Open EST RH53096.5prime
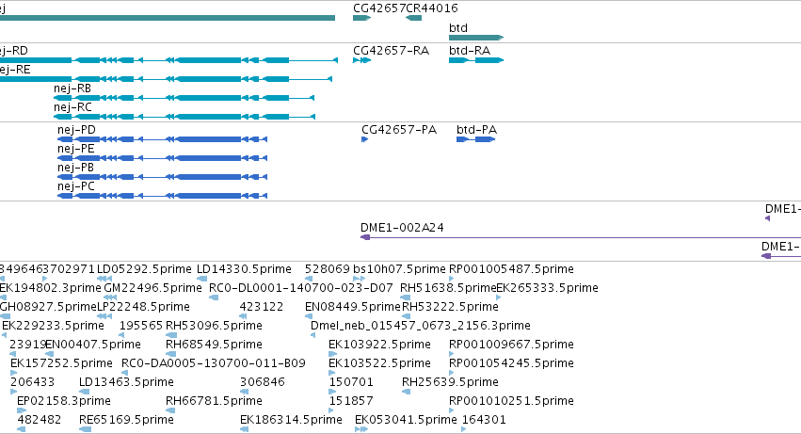This screenshot has height=434, width=801. click(x=214, y=326)
